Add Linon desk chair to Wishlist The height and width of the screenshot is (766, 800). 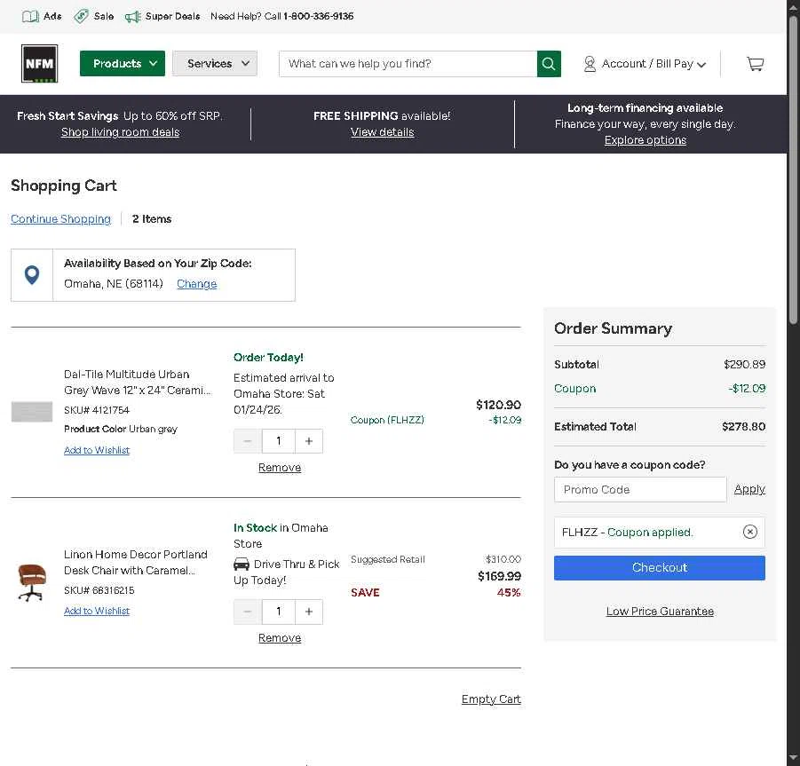pos(97,611)
